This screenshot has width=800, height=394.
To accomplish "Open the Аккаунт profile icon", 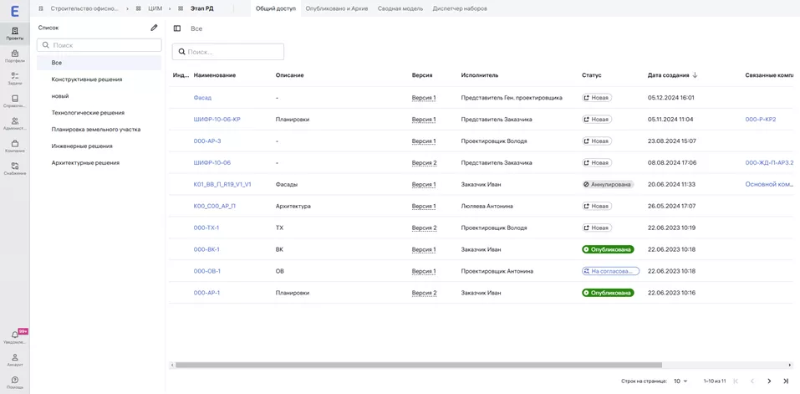I will pyautogui.click(x=14, y=359).
